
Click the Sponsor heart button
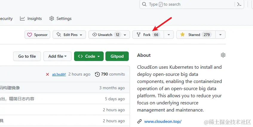pos(37,35)
